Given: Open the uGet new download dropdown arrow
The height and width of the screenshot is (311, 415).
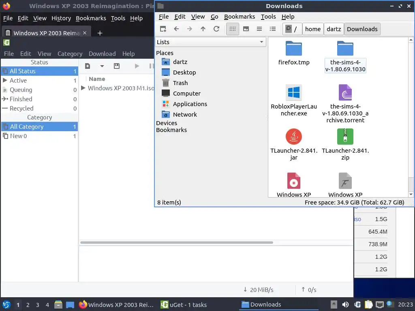Looking at the screenshot, I should 102,66.
